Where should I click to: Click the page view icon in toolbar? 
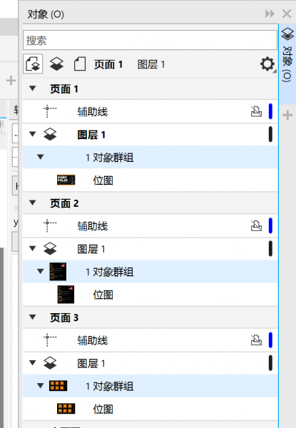click(x=80, y=64)
